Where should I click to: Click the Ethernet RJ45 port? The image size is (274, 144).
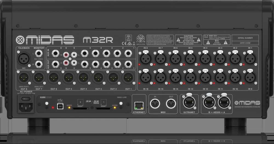[x=139, y=106]
